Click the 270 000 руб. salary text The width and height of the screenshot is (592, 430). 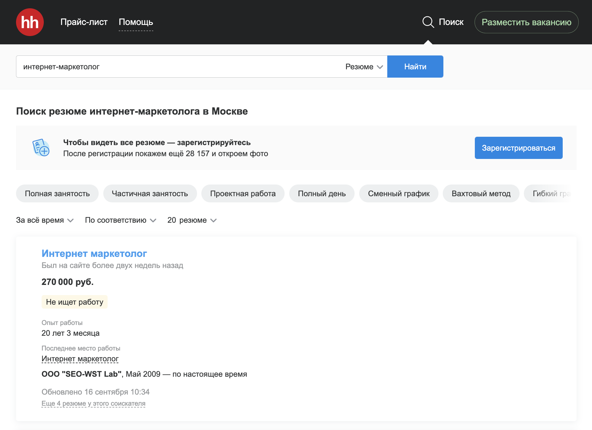click(x=68, y=282)
